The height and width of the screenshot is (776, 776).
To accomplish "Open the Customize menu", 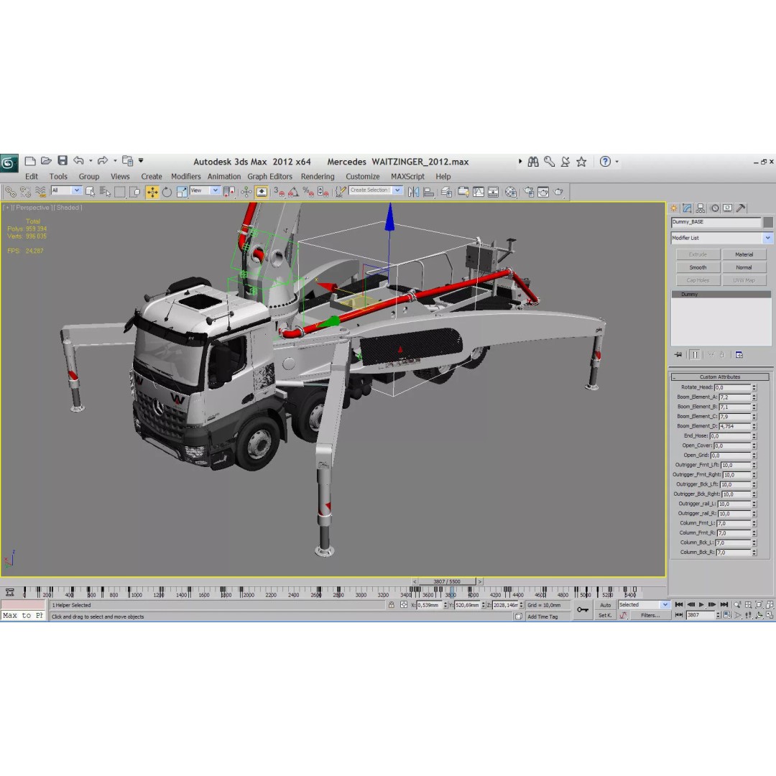I will [363, 176].
